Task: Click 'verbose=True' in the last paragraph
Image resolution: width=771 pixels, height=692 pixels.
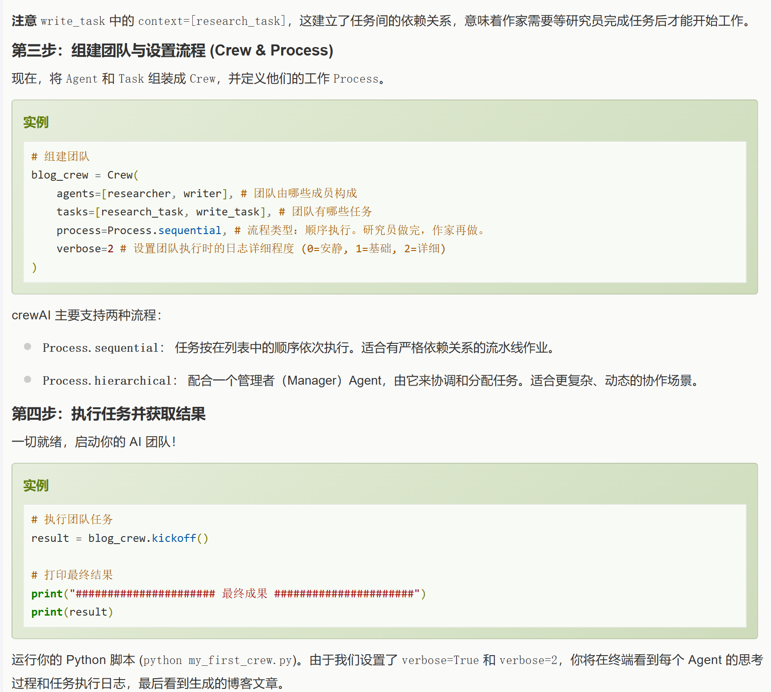Action: pyautogui.click(x=440, y=660)
